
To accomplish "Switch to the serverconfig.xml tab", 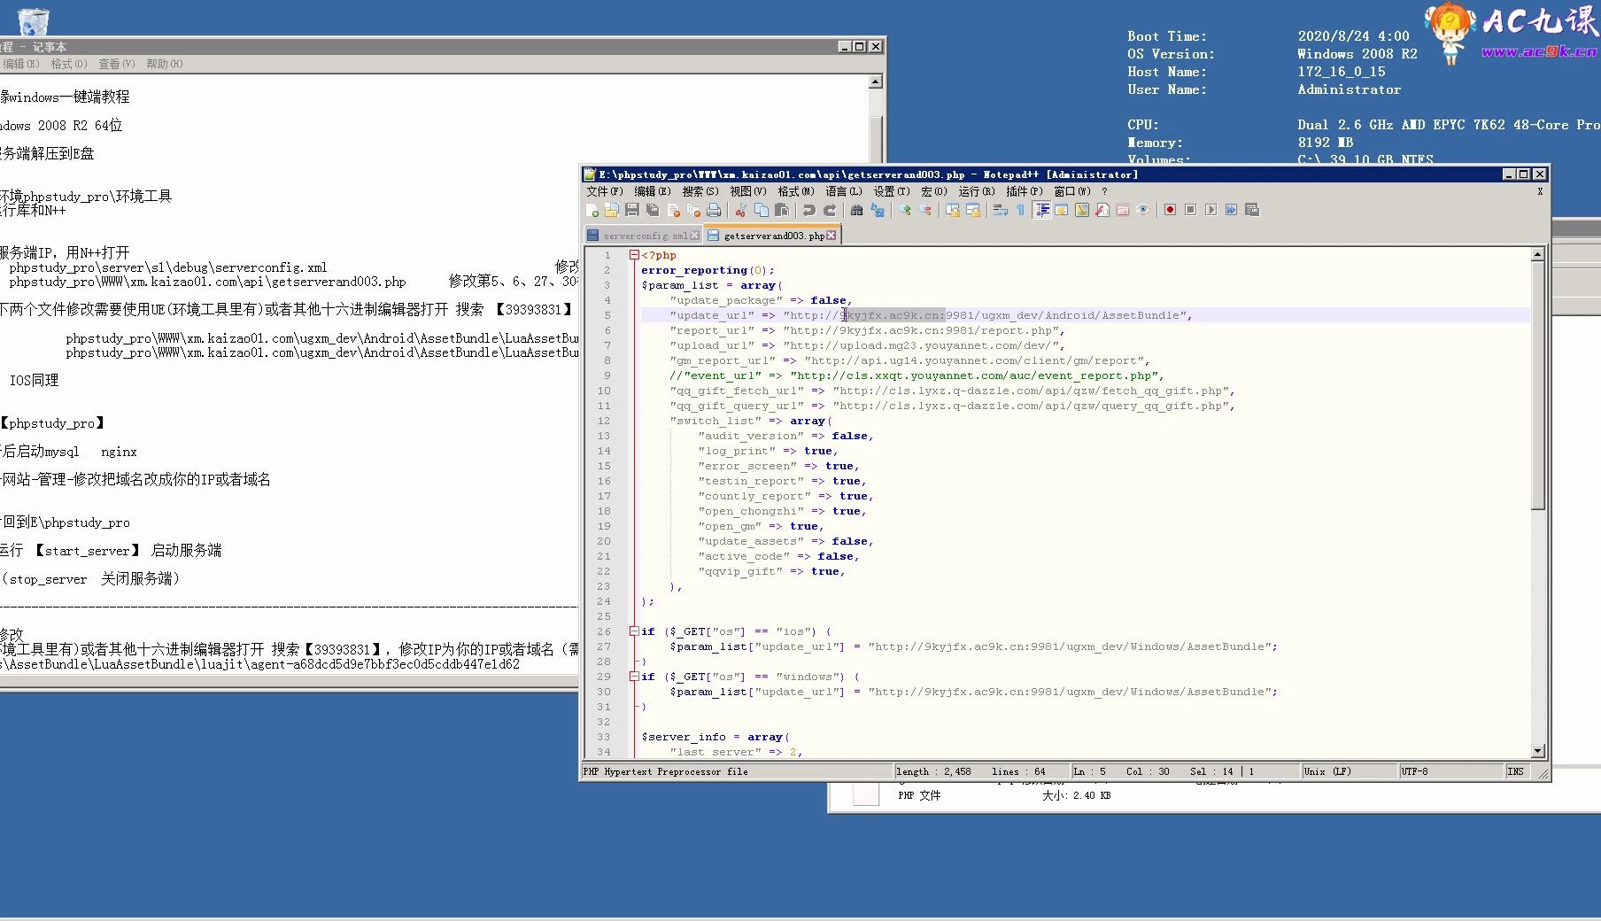I will (x=644, y=236).
